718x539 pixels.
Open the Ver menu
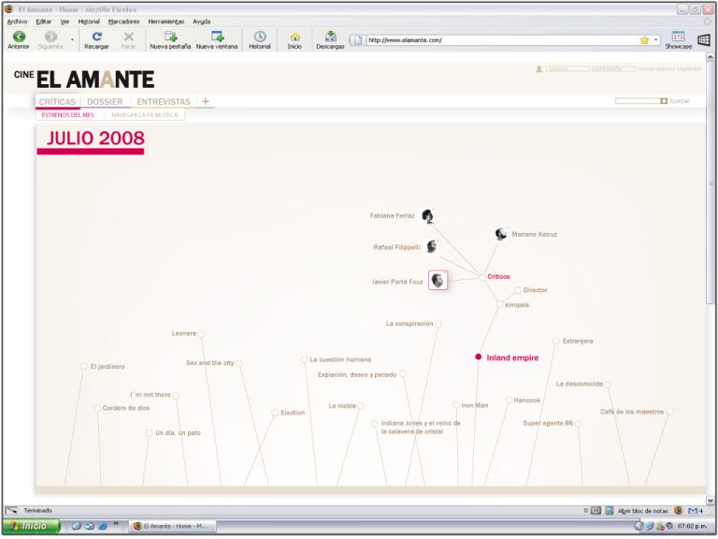point(65,22)
